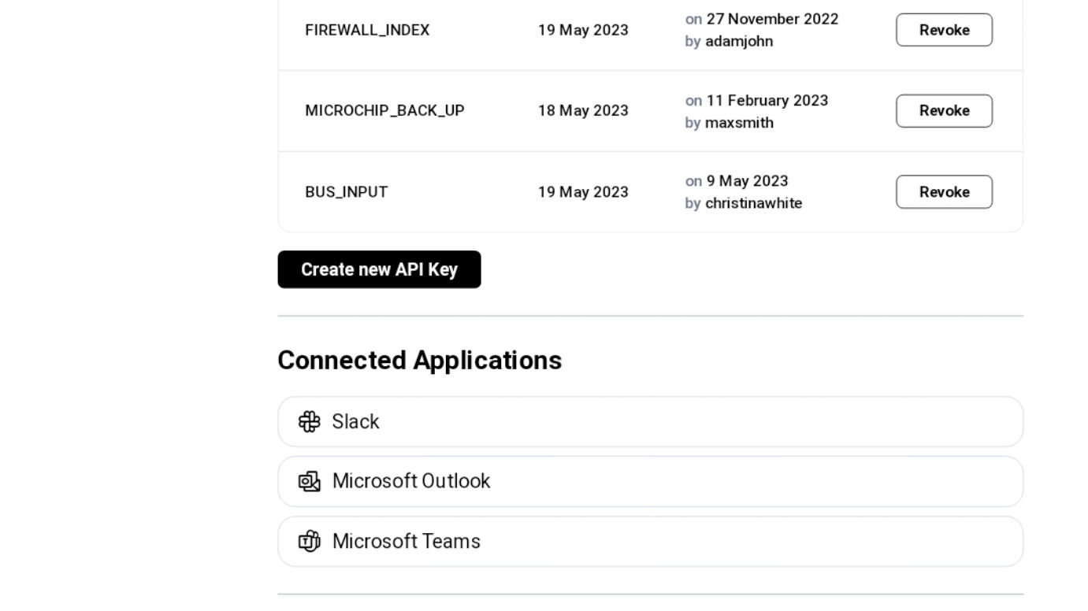
Task: Click the username maxsmith
Action: point(739,123)
